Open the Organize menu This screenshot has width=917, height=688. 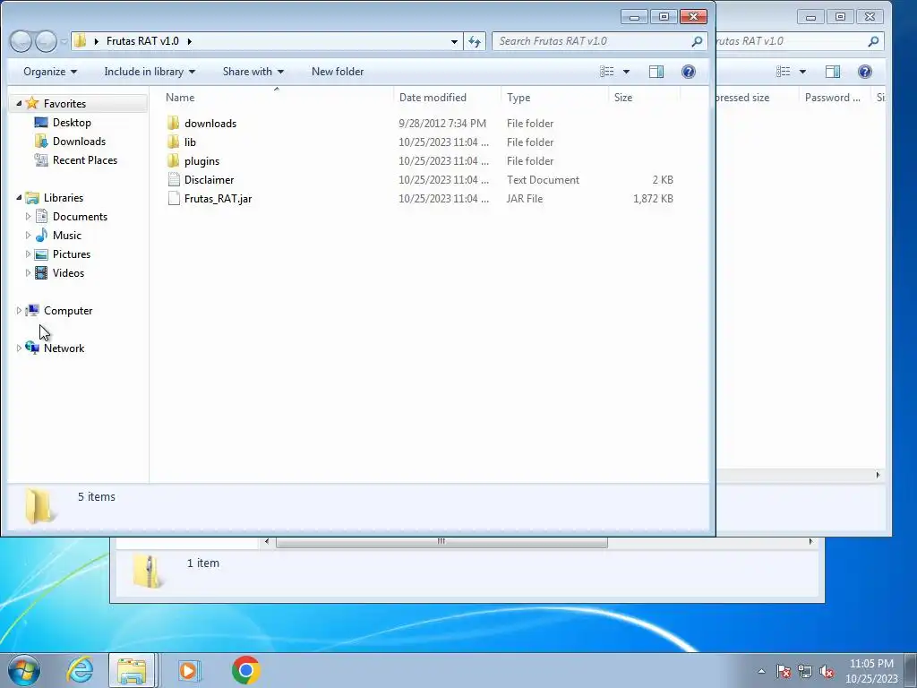click(50, 72)
